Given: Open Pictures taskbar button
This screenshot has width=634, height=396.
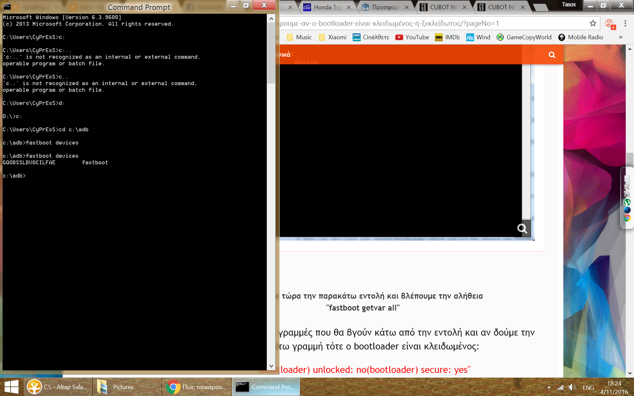Looking at the screenshot, I should 123,387.
